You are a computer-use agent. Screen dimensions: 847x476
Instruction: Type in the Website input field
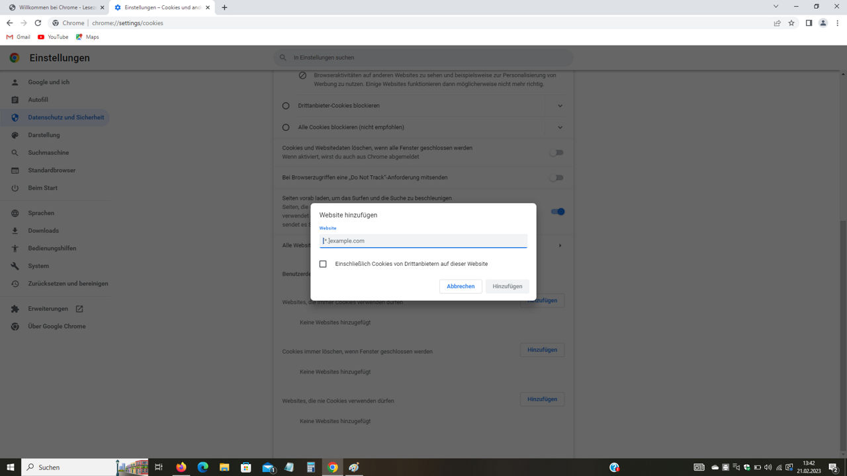[423, 241]
